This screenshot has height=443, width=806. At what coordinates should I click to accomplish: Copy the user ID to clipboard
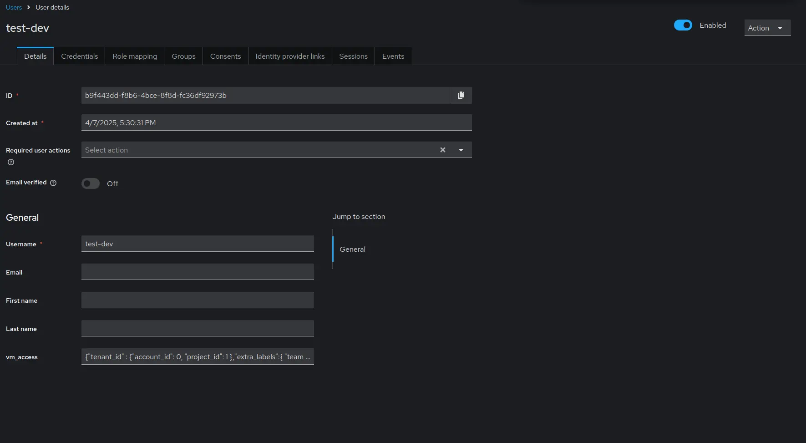(x=461, y=95)
